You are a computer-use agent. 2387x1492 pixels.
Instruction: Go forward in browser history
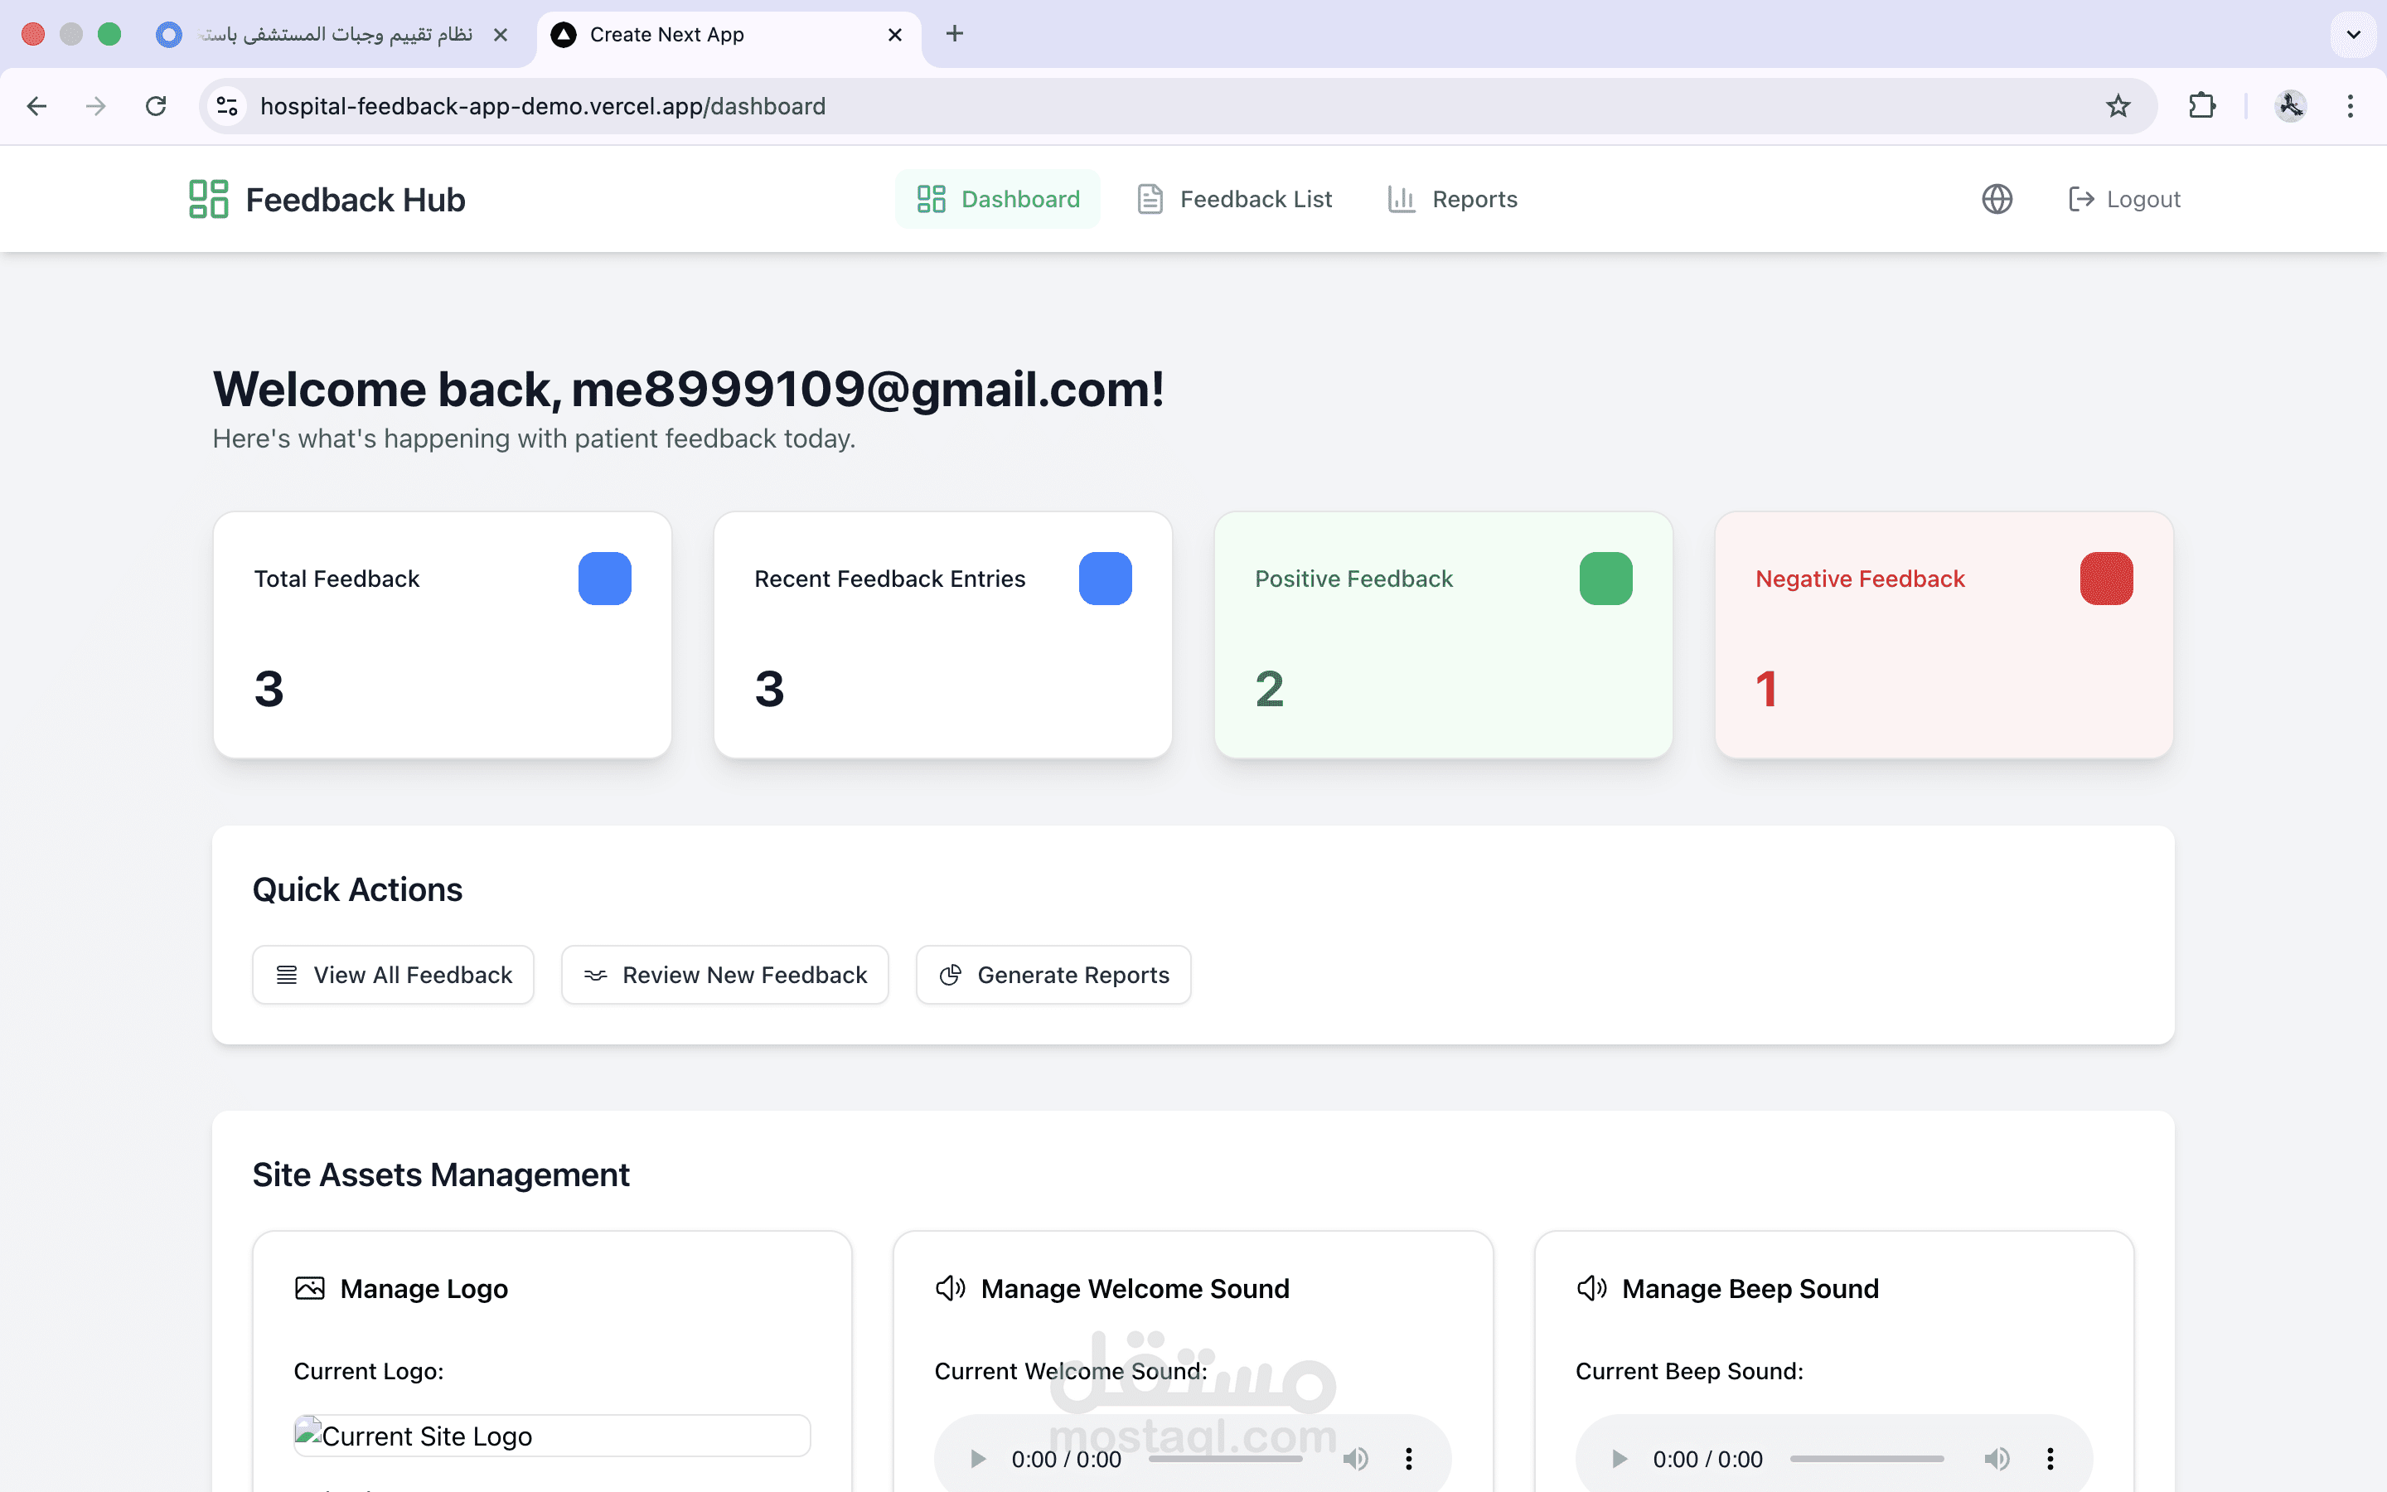point(95,105)
